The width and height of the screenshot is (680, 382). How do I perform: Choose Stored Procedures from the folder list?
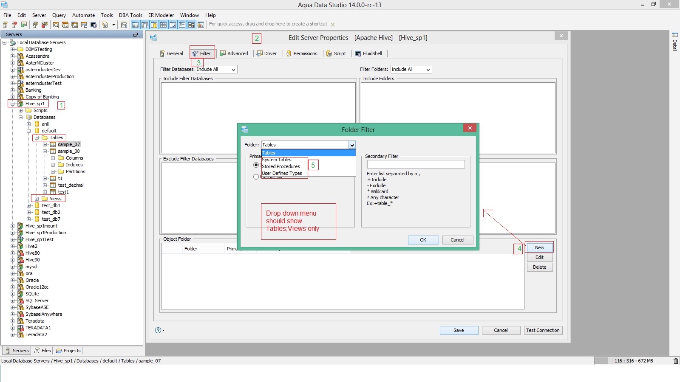point(309,166)
